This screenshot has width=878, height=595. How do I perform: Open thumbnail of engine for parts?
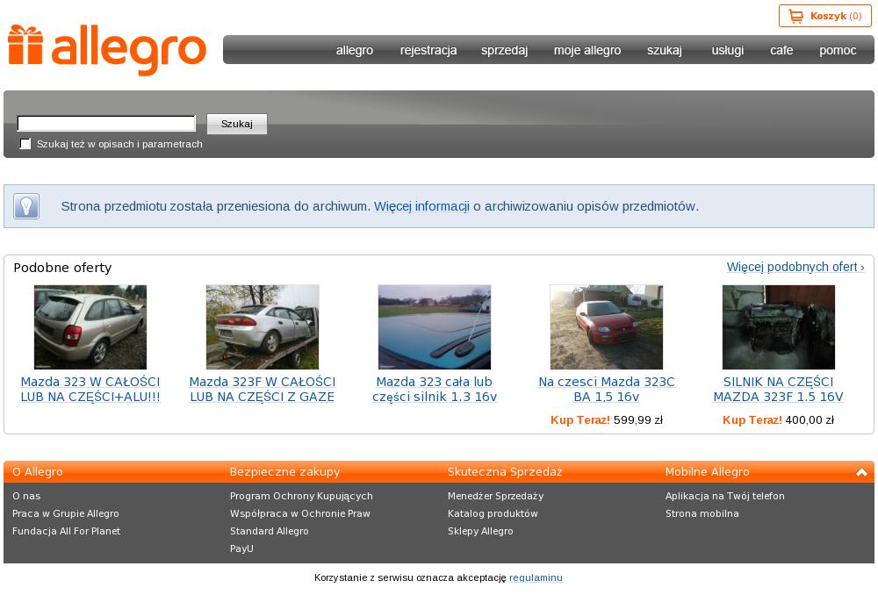pyautogui.click(x=778, y=326)
